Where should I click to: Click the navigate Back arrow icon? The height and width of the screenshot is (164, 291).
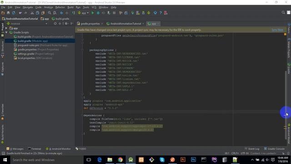pyautogui.click(x=61, y=13)
